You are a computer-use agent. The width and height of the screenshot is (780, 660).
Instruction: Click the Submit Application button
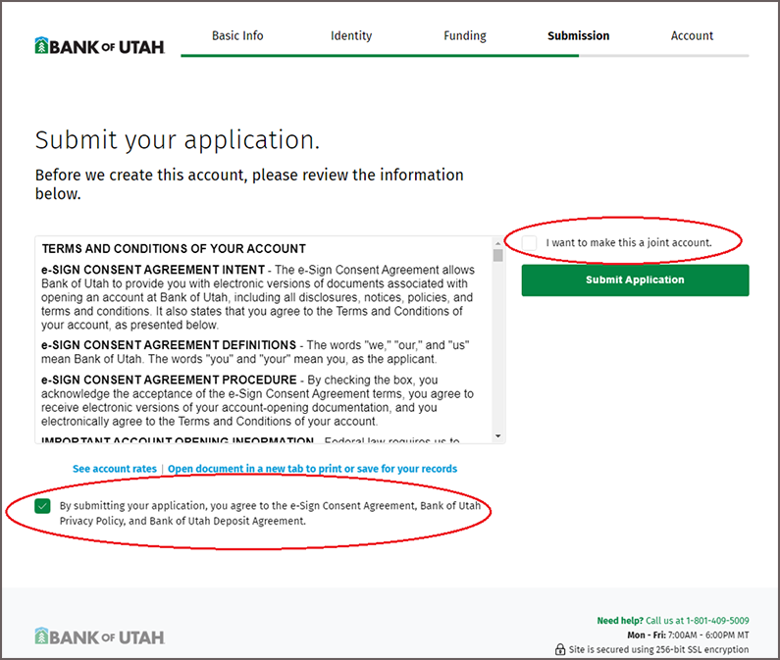[x=635, y=280]
